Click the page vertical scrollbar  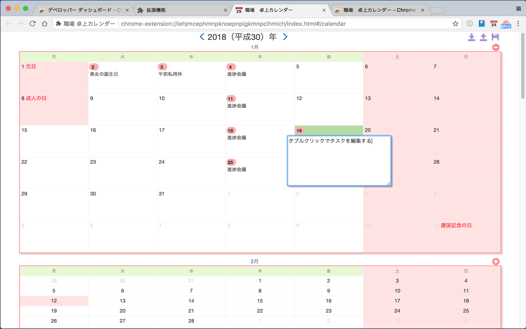click(523, 66)
